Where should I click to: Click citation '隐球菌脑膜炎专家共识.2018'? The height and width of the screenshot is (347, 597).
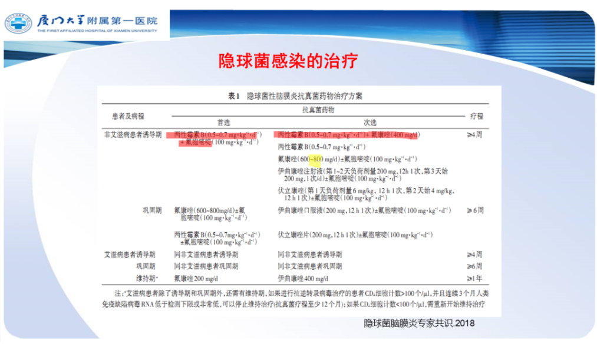click(x=419, y=323)
